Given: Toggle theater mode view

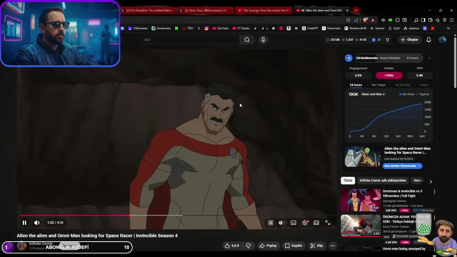Looking at the screenshot, I should [x=316, y=223].
